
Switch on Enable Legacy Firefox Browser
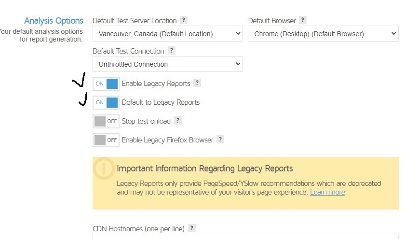pos(106,140)
